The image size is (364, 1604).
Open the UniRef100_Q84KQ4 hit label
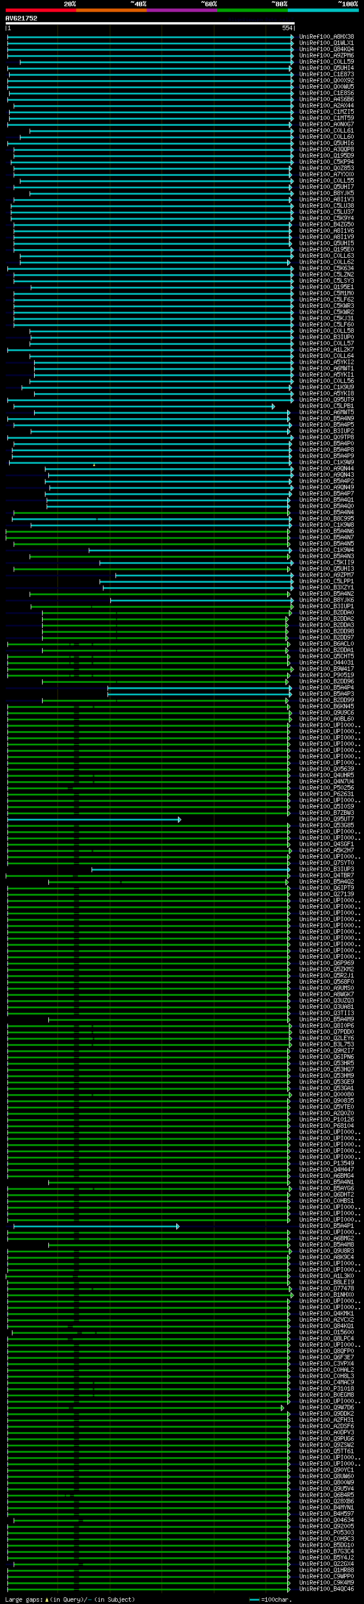tap(326, 49)
